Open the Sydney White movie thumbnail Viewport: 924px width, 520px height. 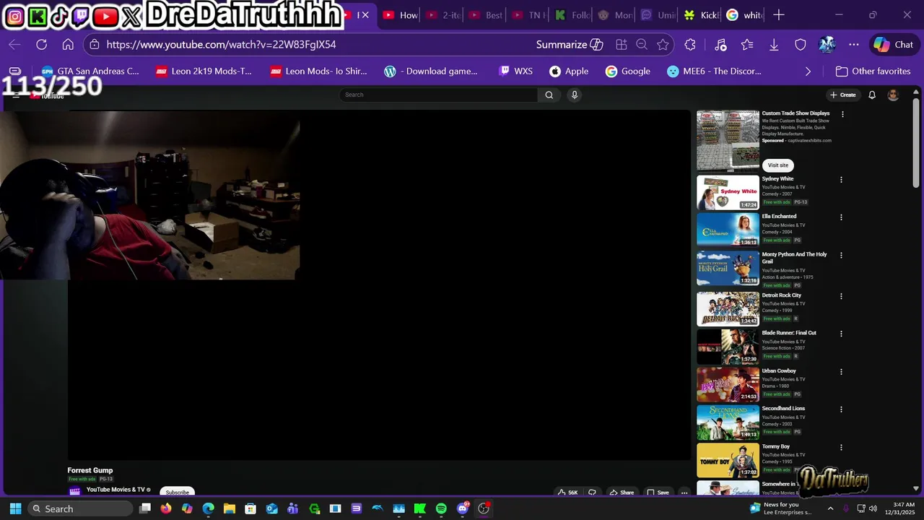[x=728, y=193]
